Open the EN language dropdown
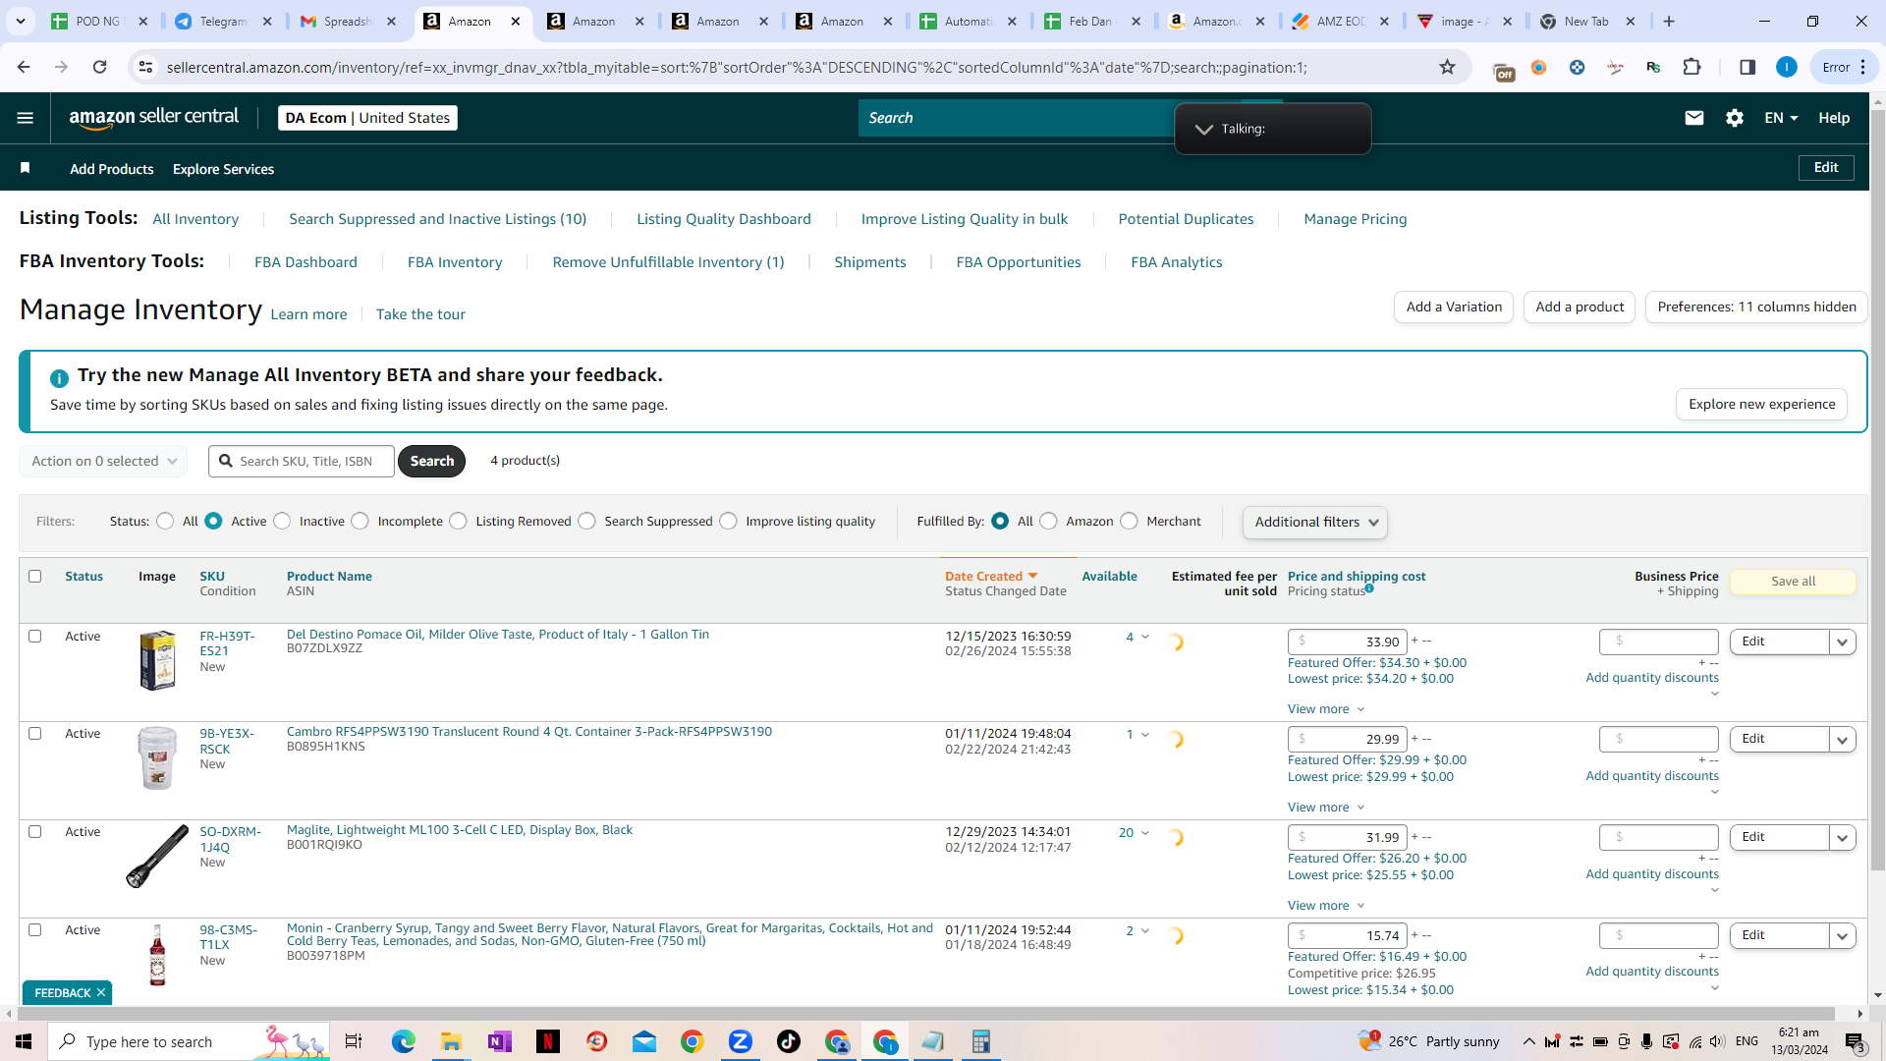 coord(1781,118)
